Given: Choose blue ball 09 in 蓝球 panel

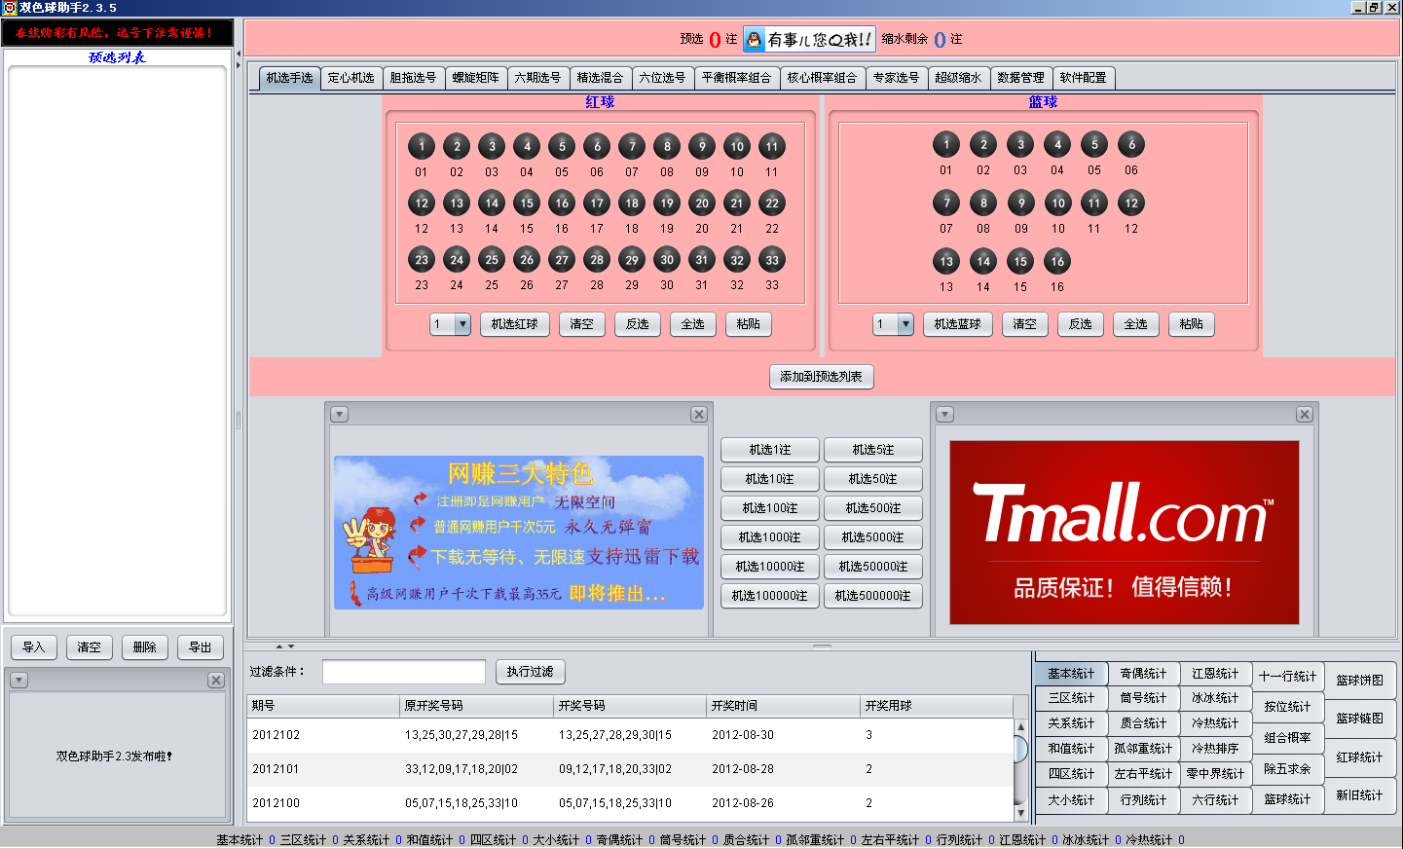Looking at the screenshot, I should coord(1020,203).
